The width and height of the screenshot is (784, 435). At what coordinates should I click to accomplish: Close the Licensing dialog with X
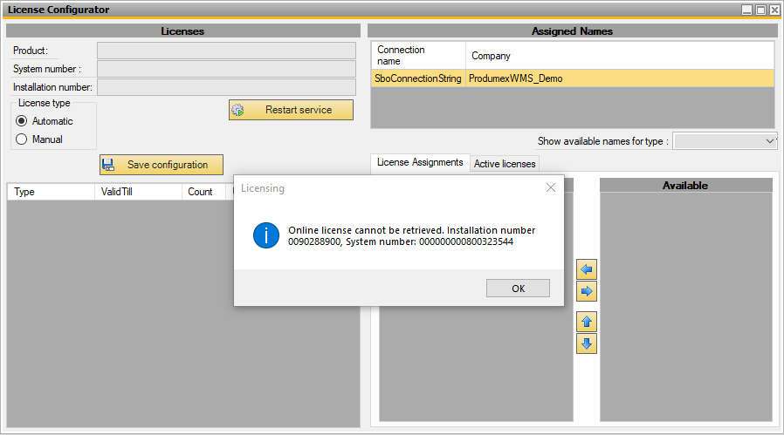(x=551, y=187)
